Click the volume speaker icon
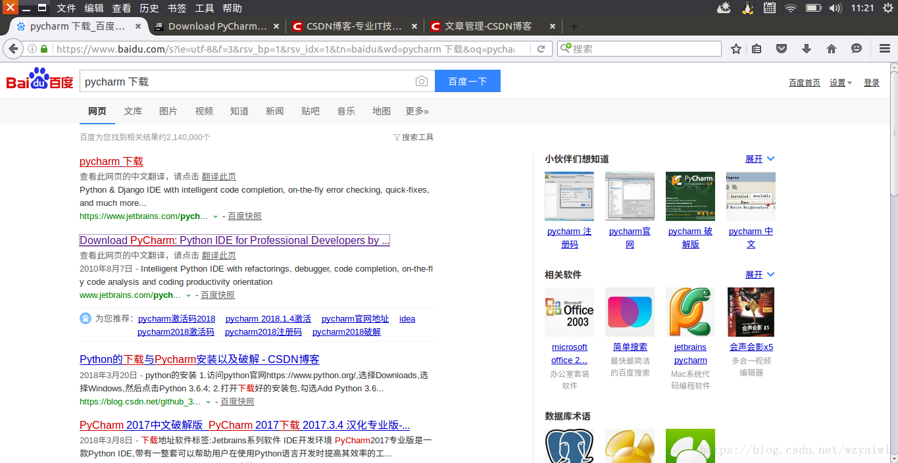This screenshot has height=463, width=898. pos(836,8)
